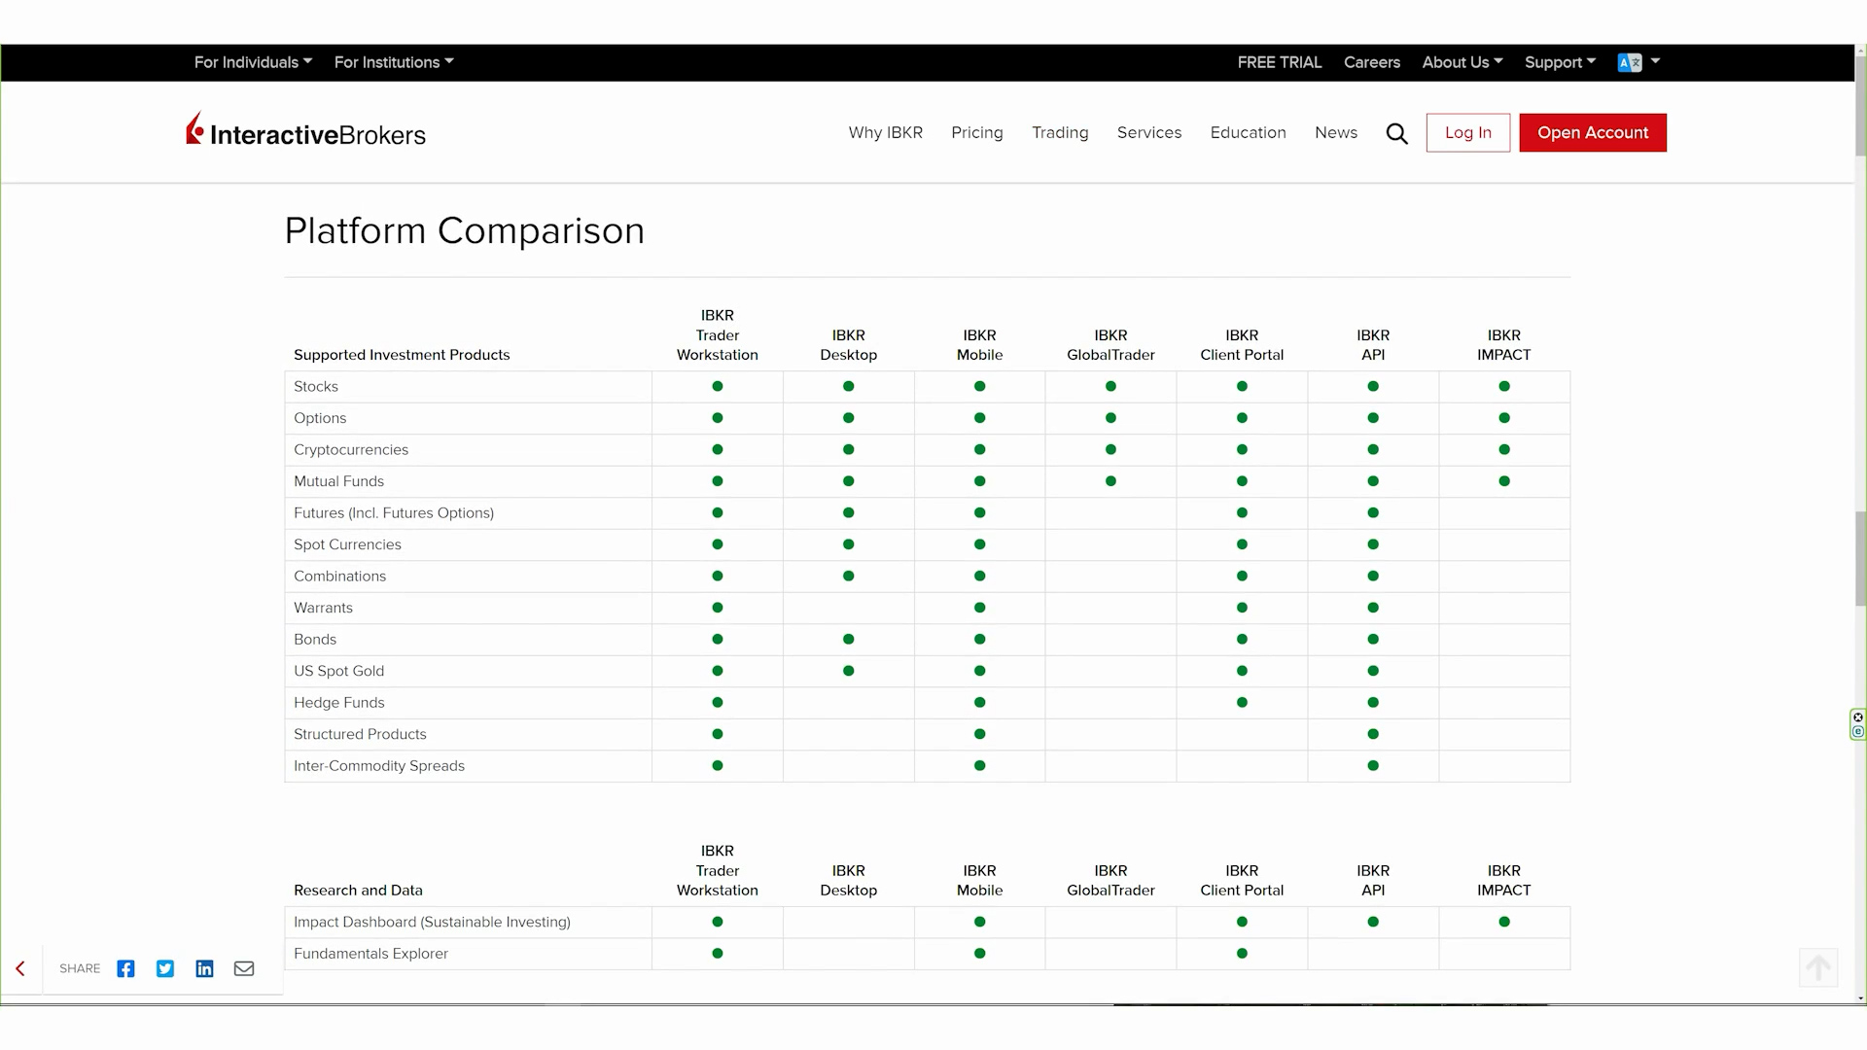
Task: Click the scroll-to-top arrow button
Action: click(1817, 967)
